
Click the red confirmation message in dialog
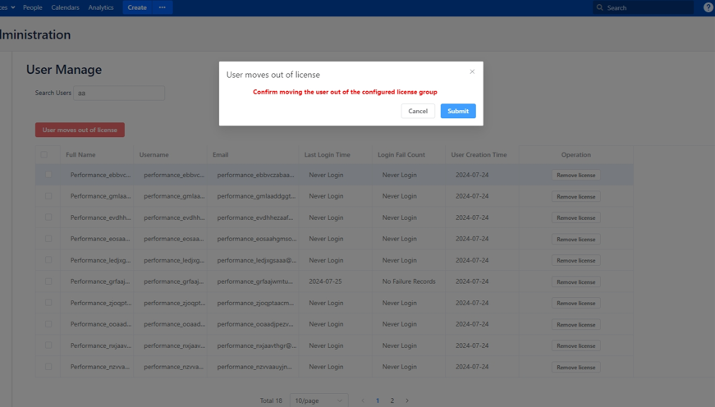pos(346,92)
